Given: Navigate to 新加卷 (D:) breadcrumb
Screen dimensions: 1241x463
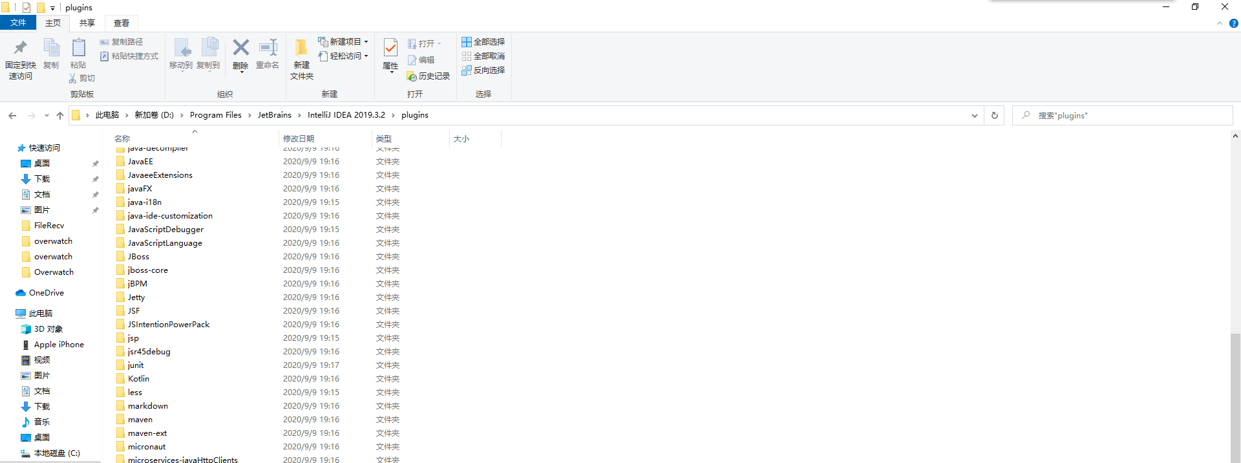Looking at the screenshot, I should (154, 115).
